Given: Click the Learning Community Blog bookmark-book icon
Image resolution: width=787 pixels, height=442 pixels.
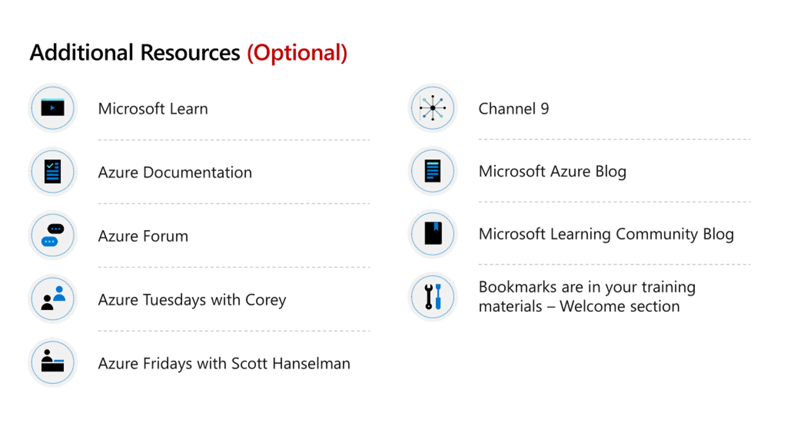Looking at the screenshot, I should pos(433,234).
